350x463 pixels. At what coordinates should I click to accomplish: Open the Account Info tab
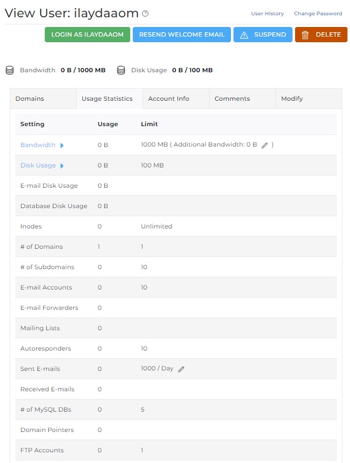pyautogui.click(x=168, y=99)
